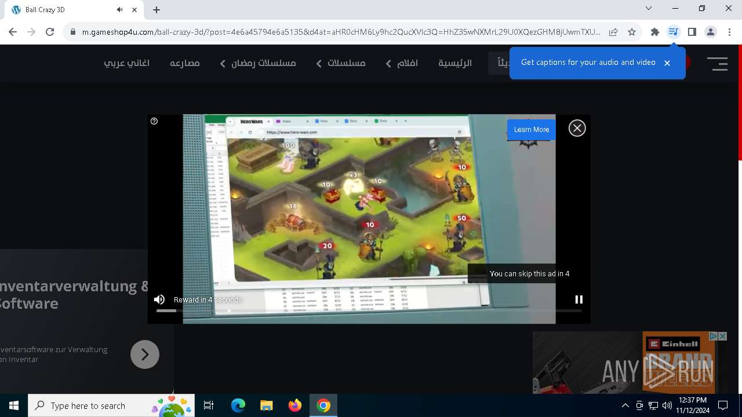
Task: View site info lock icon
Action: (73, 32)
